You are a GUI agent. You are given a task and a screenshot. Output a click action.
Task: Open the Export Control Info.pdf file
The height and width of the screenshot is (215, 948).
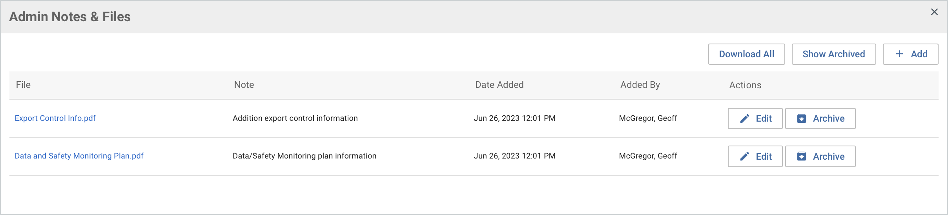(55, 118)
